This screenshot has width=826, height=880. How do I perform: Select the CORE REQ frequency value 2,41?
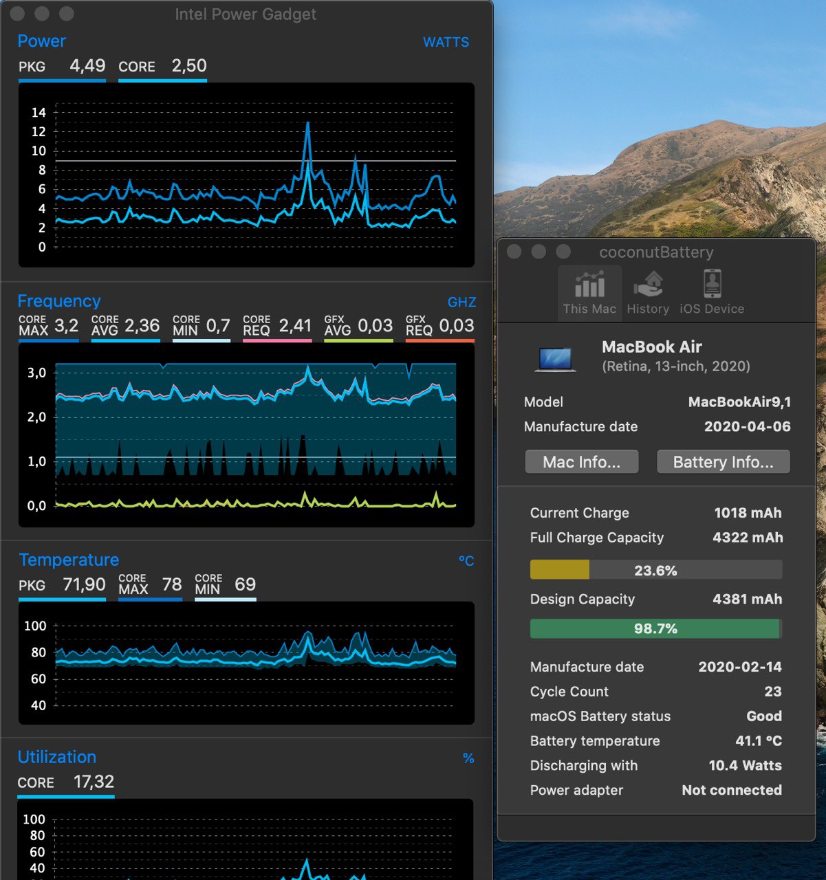click(295, 325)
